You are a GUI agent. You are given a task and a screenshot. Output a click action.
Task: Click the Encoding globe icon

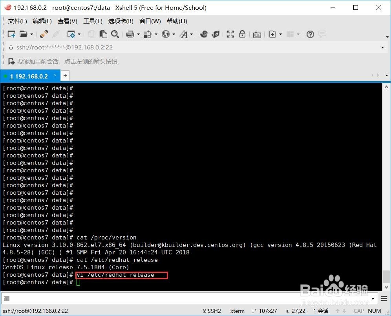(166, 34)
